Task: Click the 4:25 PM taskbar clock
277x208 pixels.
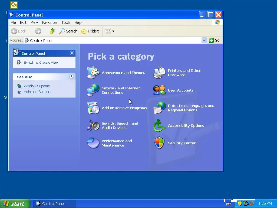Action: click(265, 203)
